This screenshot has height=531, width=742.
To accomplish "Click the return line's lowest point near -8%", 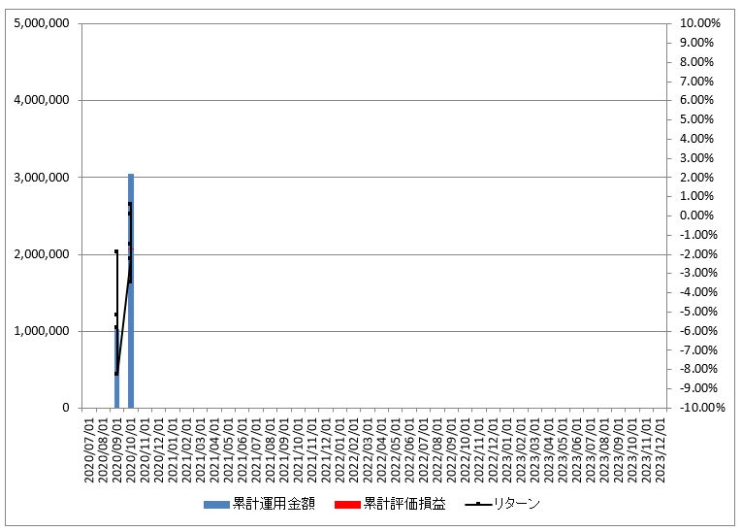I will click(x=116, y=374).
